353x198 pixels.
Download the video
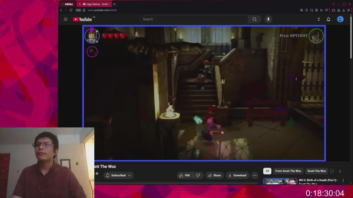click(x=237, y=175)
